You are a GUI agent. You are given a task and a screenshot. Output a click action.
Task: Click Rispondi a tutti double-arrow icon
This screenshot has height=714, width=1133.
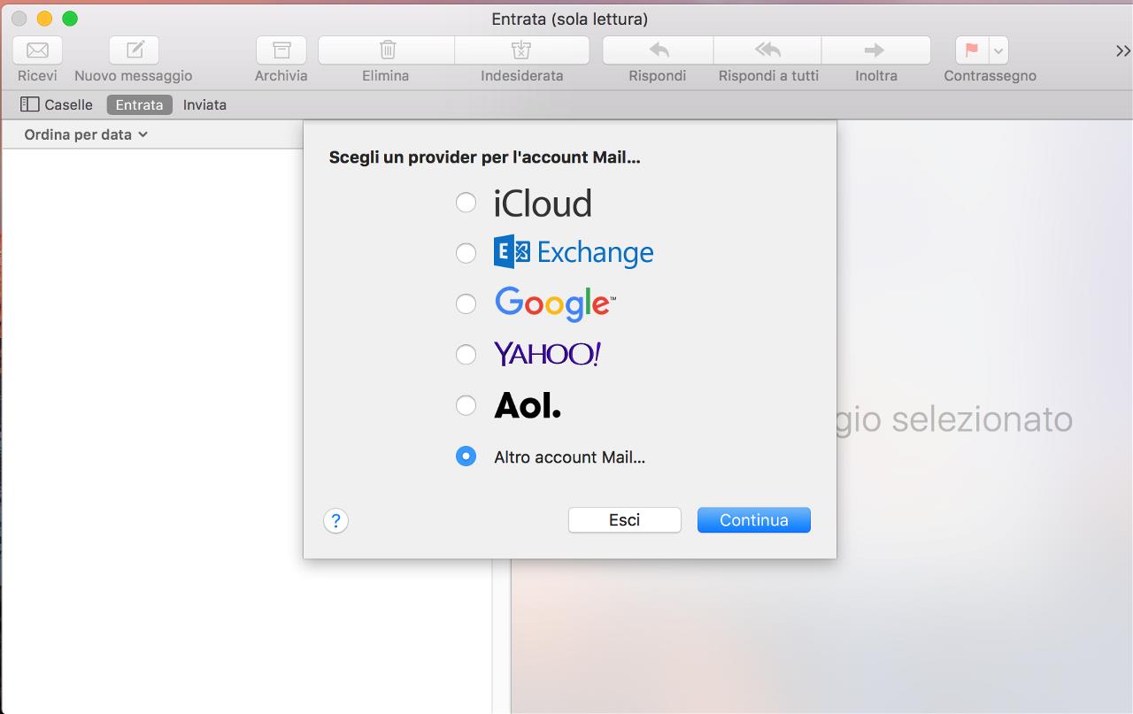767,50
